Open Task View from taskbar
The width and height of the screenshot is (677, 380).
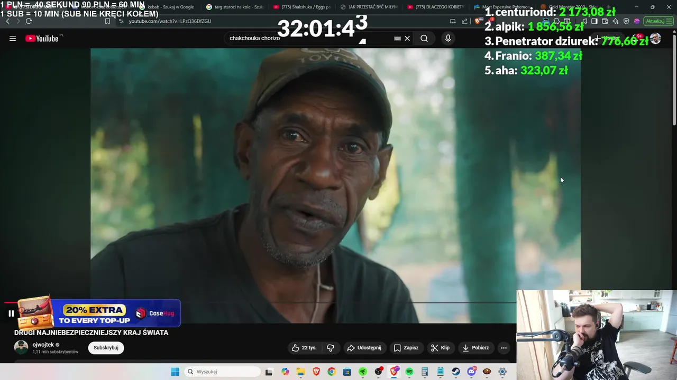(269, 372)
